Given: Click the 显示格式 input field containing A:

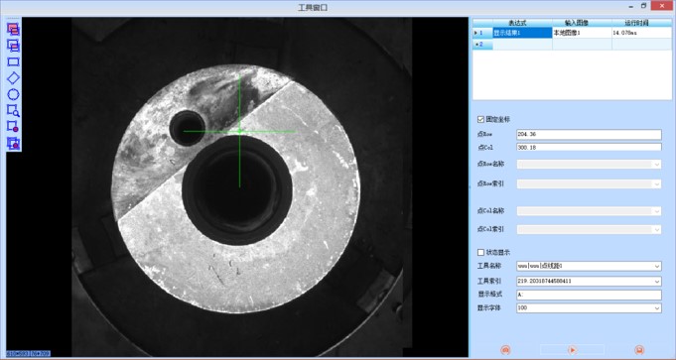Looking at the screenshot, I should pos(589,295).
